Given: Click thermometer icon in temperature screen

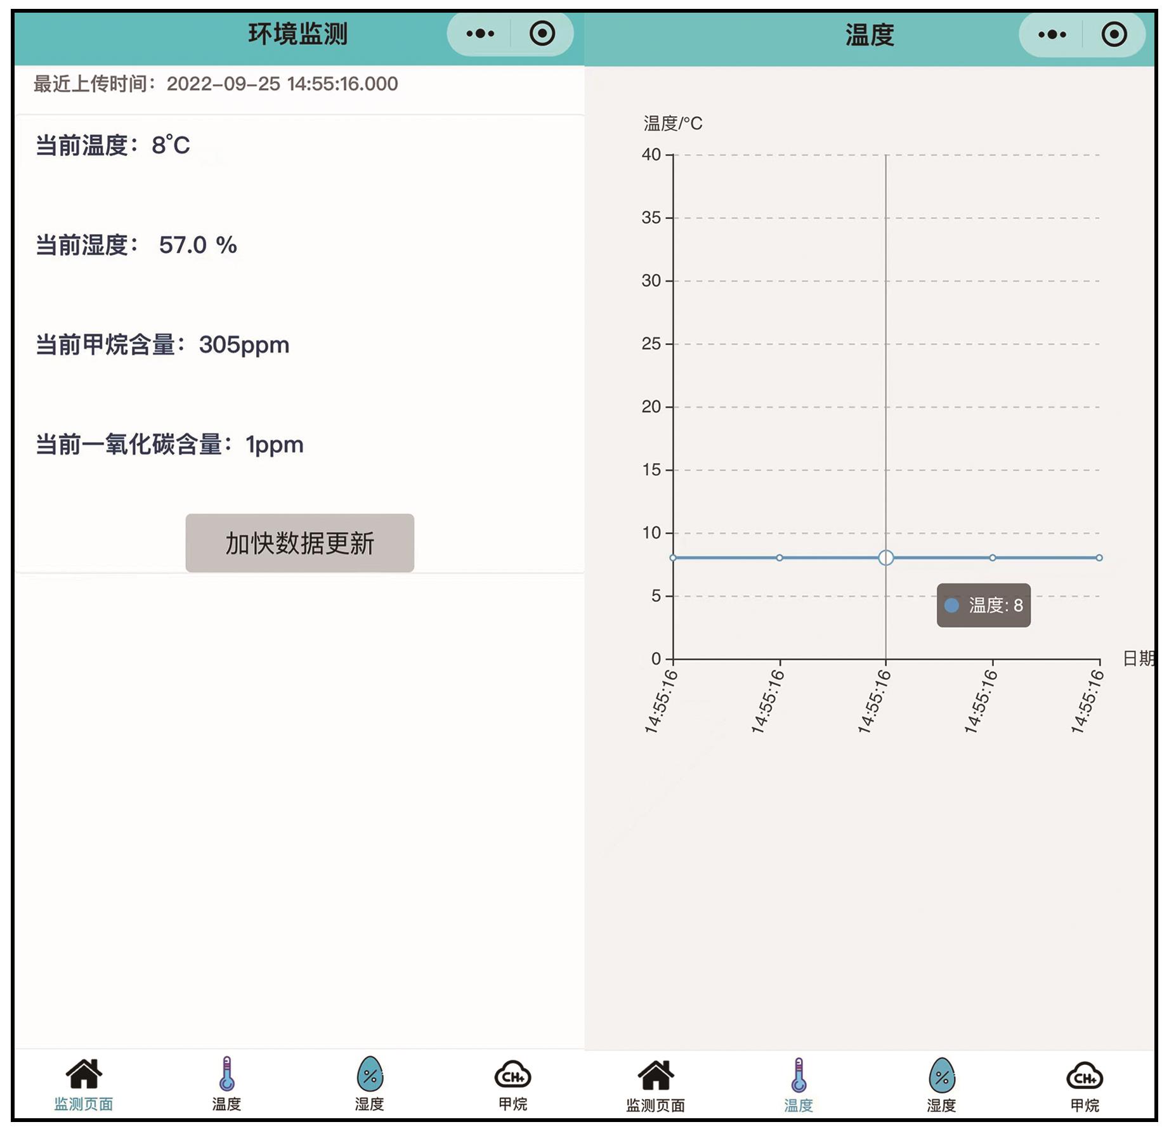Looking at the screenshot, I should [799, 1076].
